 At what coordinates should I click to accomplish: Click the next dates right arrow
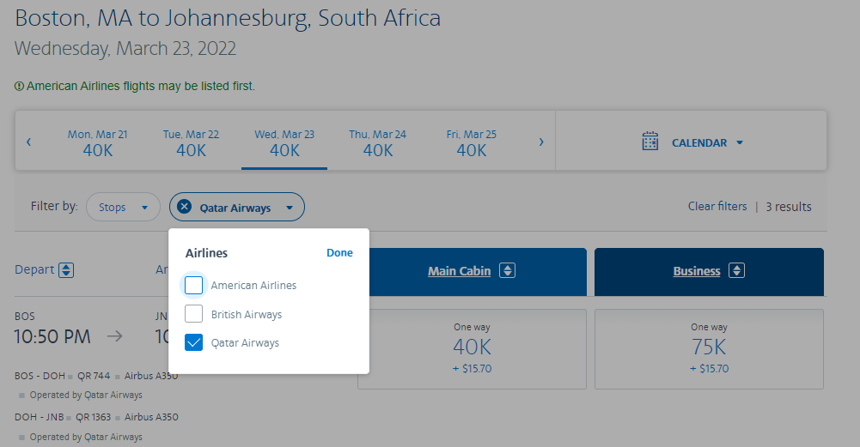coord(541,142)
